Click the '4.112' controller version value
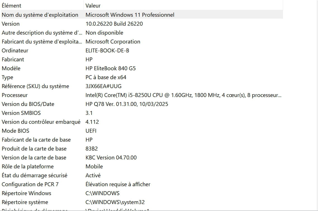Viewport: 318px width, 211px height. [92, 122]
